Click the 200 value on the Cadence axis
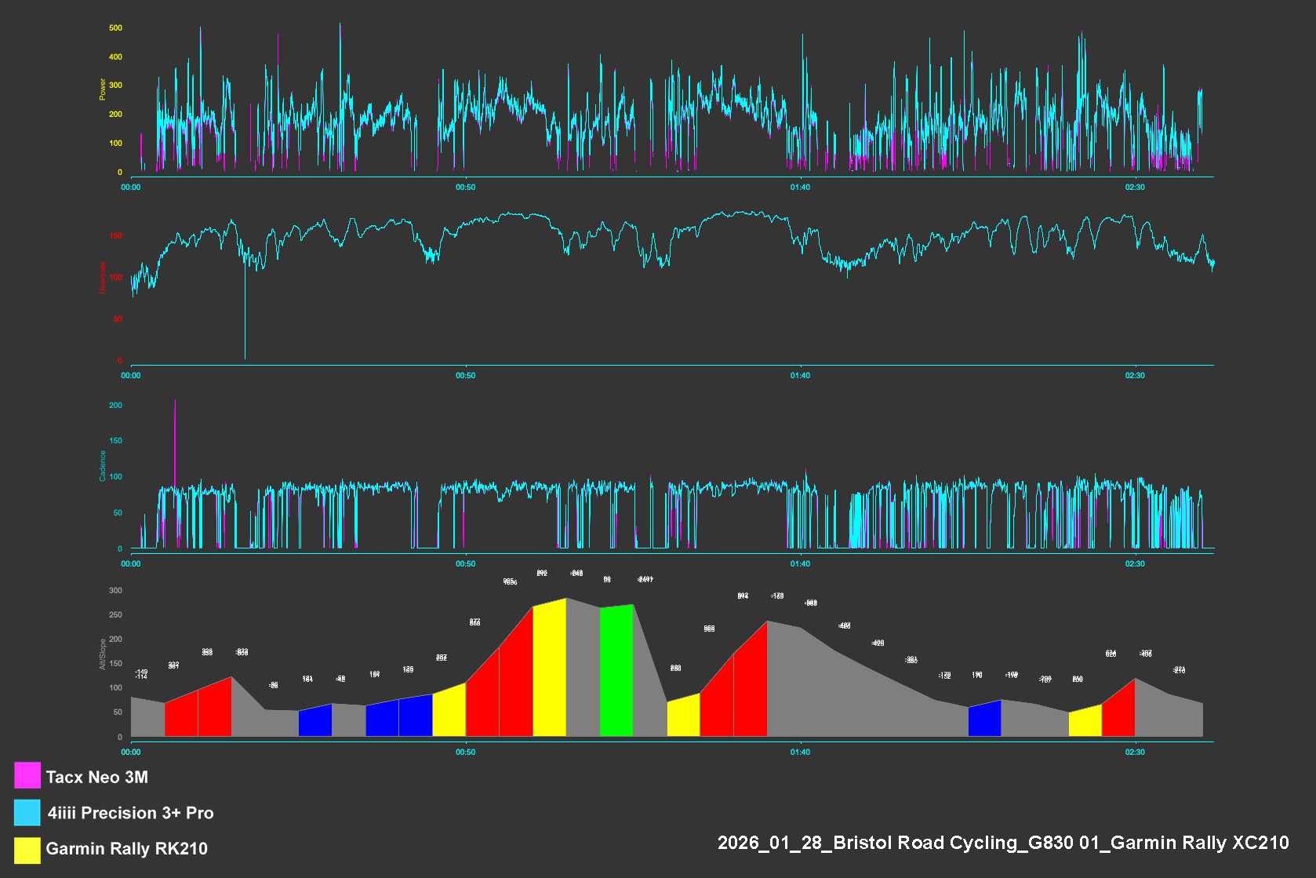The height and width of the screenshot is (878, 1316). 115,406
